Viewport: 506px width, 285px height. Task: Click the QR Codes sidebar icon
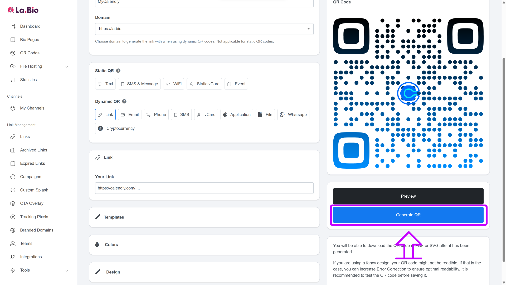coord(13,53)
